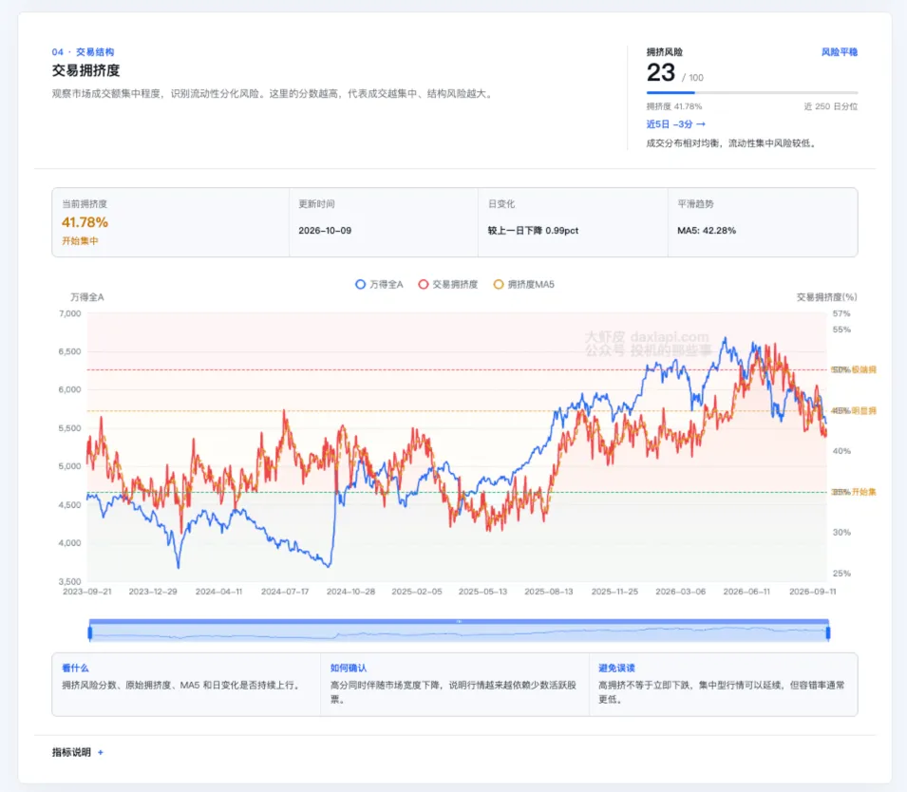The width and height of the screenshot is (907, 792).
Task: Click the 当前拥挤度 41.78% value card
Action: pos(170,222)
